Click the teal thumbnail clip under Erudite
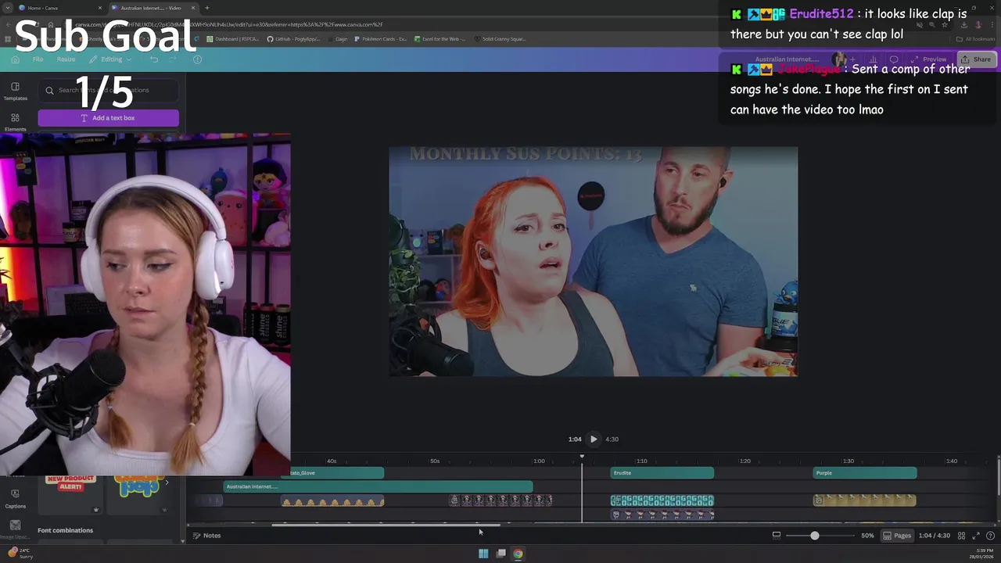Image resolution: width=1001 pixels, height=563 pixels. click(x=662, y=500)
